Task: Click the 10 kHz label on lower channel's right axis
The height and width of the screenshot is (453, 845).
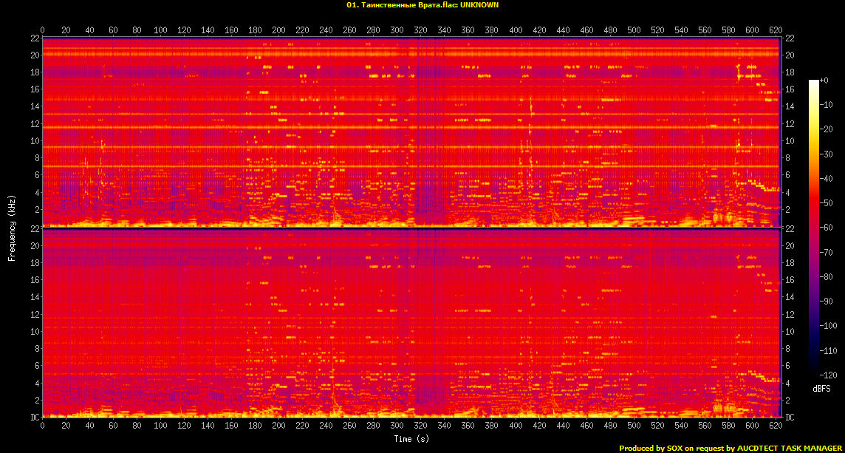Action: pyautogui.click(x=789, y=332)
